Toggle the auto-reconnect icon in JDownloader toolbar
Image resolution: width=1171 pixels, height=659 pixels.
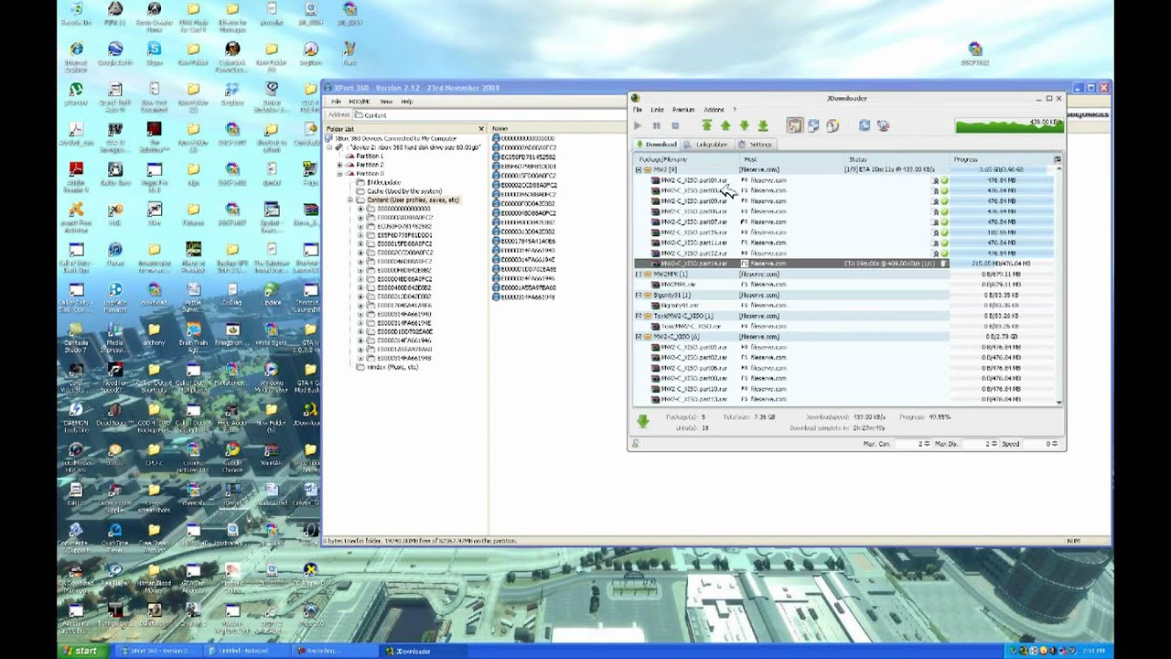coord(813,125)
